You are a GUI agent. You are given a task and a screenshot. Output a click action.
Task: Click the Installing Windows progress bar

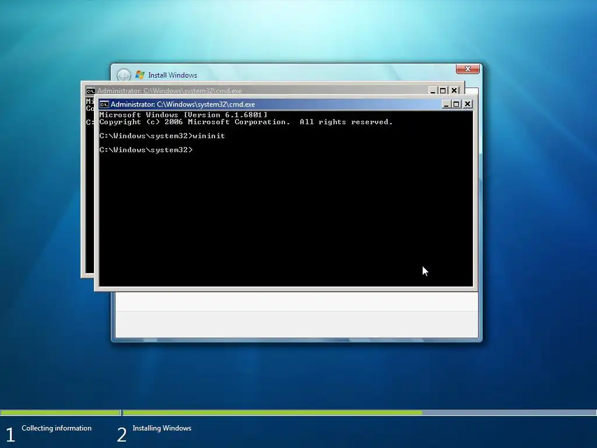click(360, 412)
